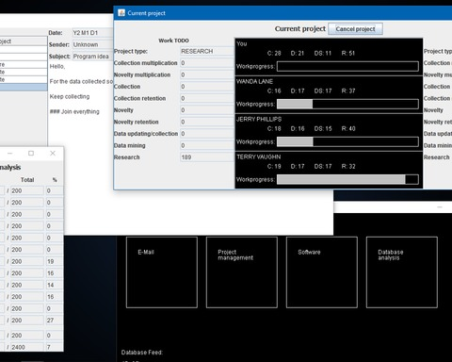Click the '%' column header in analysis window
The image size is (452, 362).
point(55,180)
